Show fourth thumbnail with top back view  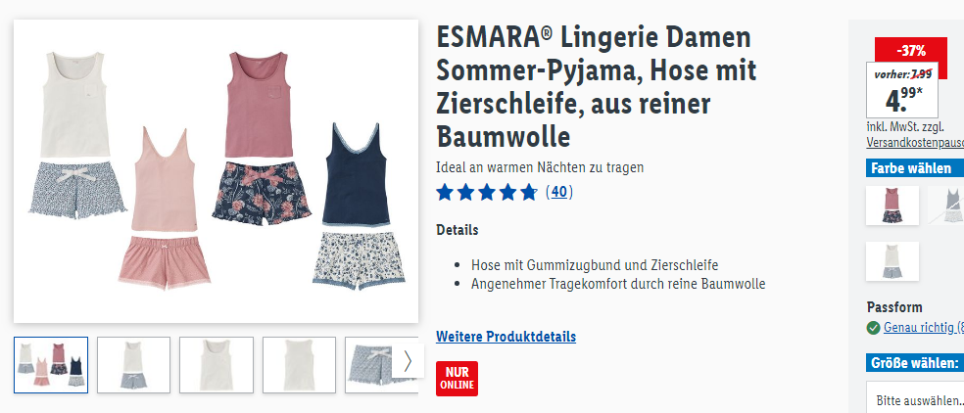(x=299, y=365)
